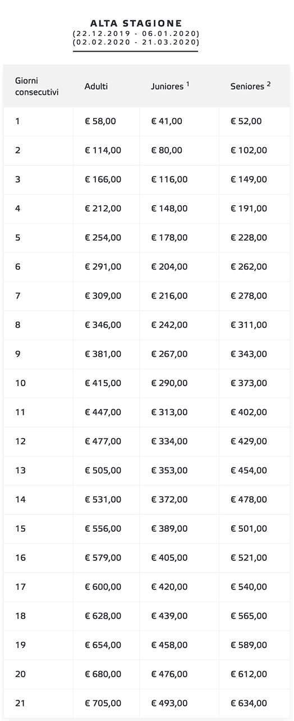Select the senior 19-day price € 589,00
Image resolution: width=294 pixels, height=721 pixels.
pyautogui.click(x=249, y=645)
